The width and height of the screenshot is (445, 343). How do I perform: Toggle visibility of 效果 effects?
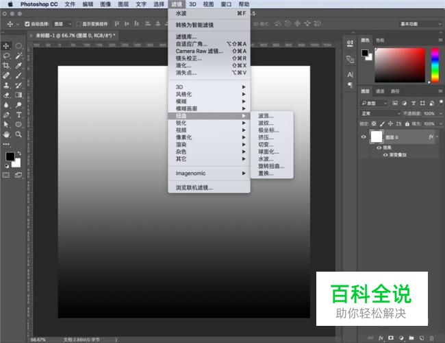pyautogui.click(x=379, y=147)
